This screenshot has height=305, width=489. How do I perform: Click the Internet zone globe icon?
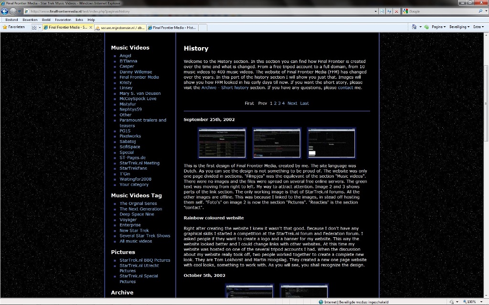[321, 302]
